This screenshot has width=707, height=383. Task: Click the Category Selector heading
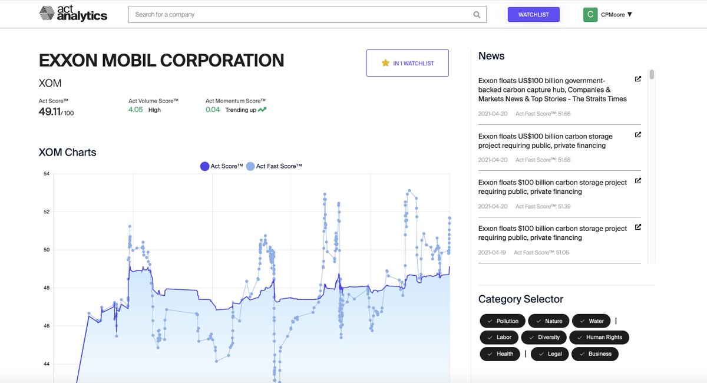point(521,299)
